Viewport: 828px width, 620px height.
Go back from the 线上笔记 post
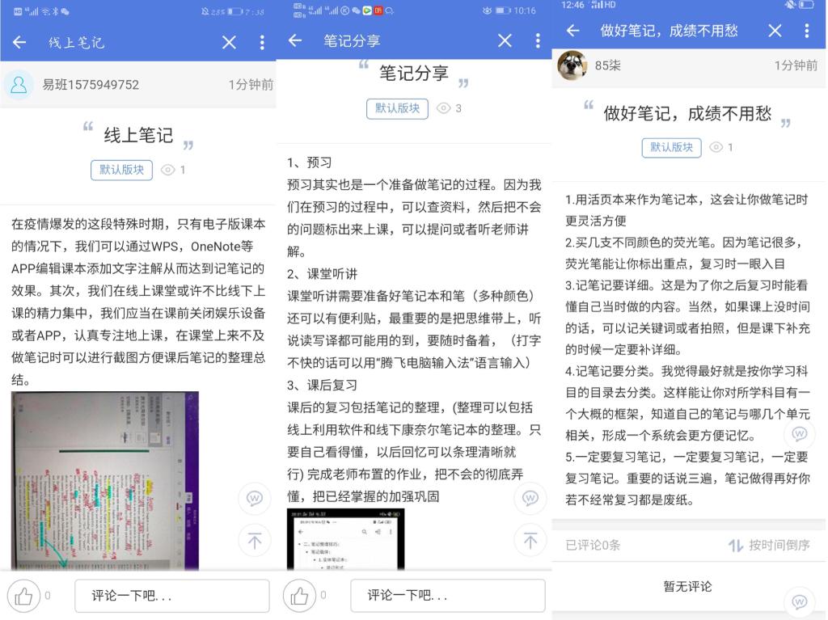pyautogui.click(x=19, y=42)
